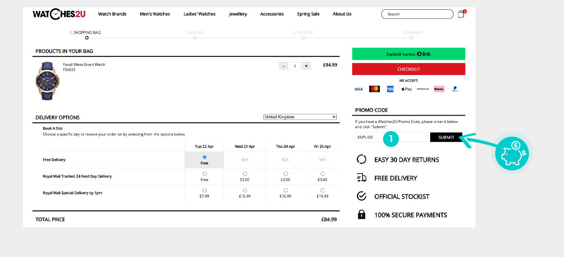Click the promo code input field
The width and height of the screenshot is (564, 257).
point(391,137)
